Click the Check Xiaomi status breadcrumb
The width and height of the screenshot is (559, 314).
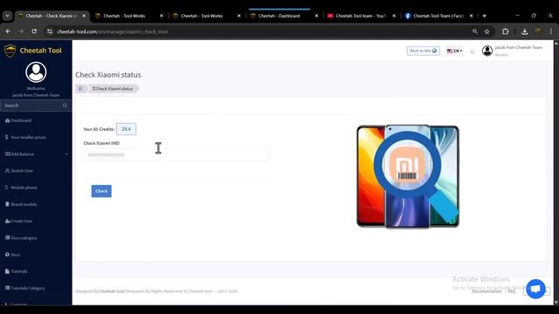coord(113,89)
